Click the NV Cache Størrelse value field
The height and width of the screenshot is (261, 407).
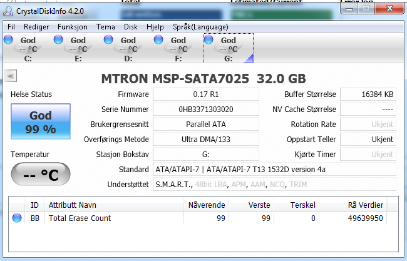[368, 110]
